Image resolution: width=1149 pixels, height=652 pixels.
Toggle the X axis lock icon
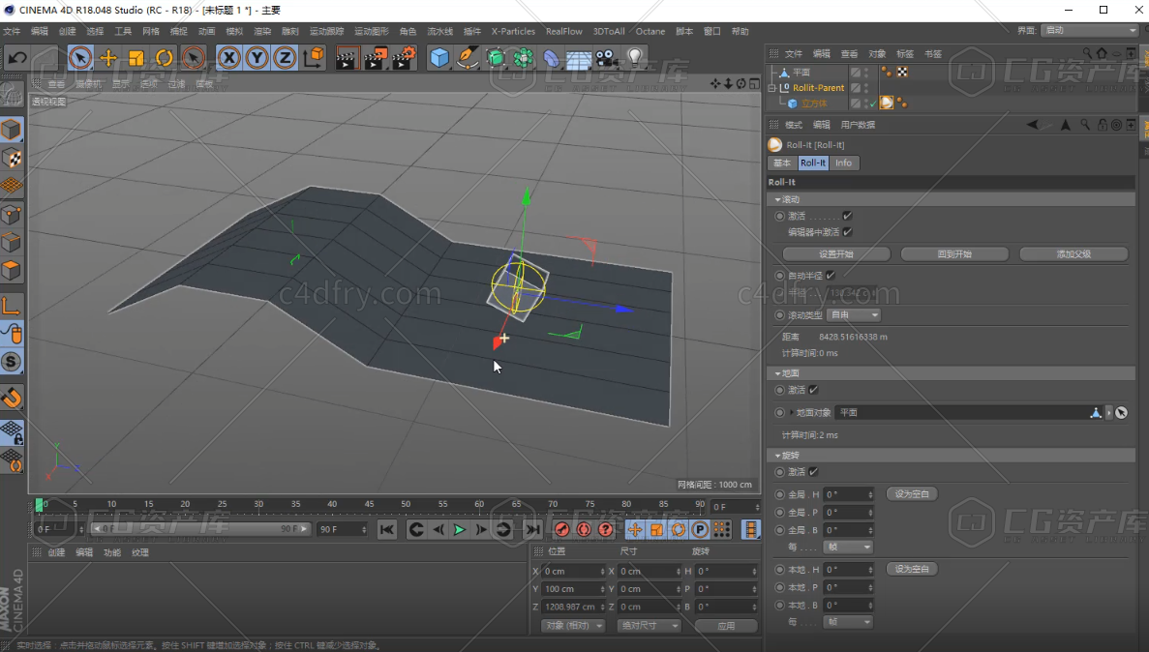[x=229, y=58]
